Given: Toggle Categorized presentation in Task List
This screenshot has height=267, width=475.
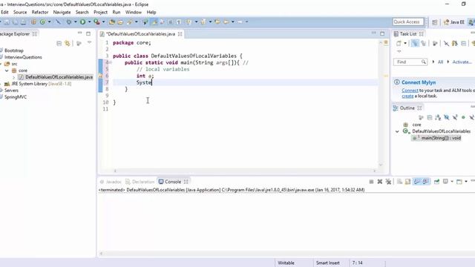Looking at the screenshot, I should [x=415, y=44].
